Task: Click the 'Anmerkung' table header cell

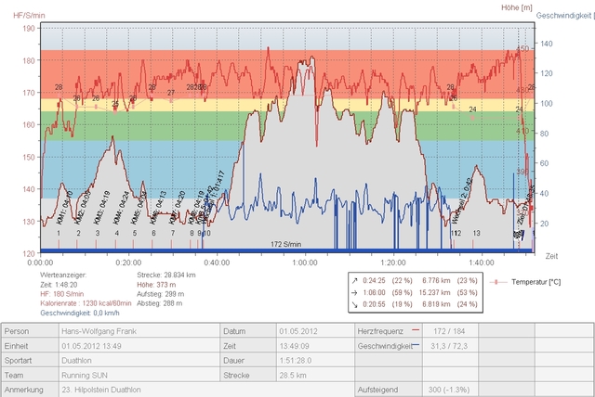Action: click(x=31, y=390)
